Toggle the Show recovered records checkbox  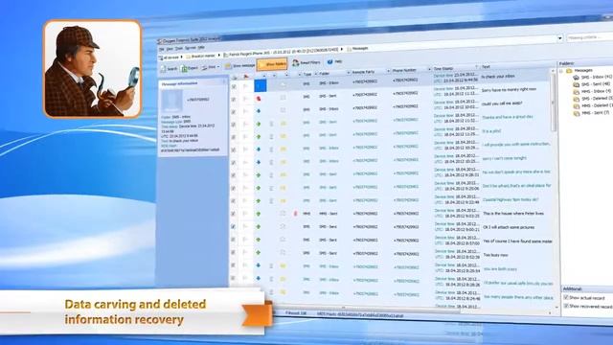click(566, 306)
